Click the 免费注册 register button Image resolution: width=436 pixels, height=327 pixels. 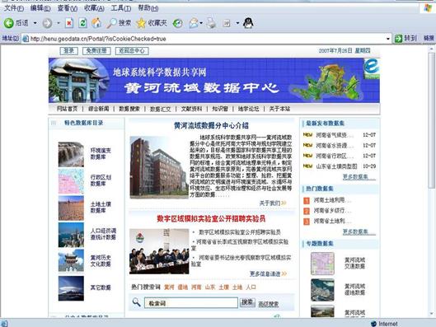pyautogui.click(x=96, y=51)
